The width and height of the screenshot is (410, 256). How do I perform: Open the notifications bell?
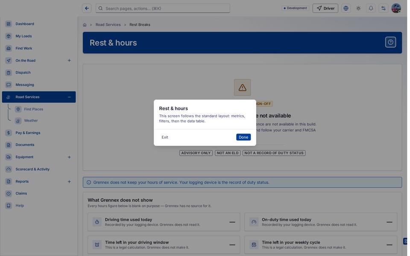point(371,9)
